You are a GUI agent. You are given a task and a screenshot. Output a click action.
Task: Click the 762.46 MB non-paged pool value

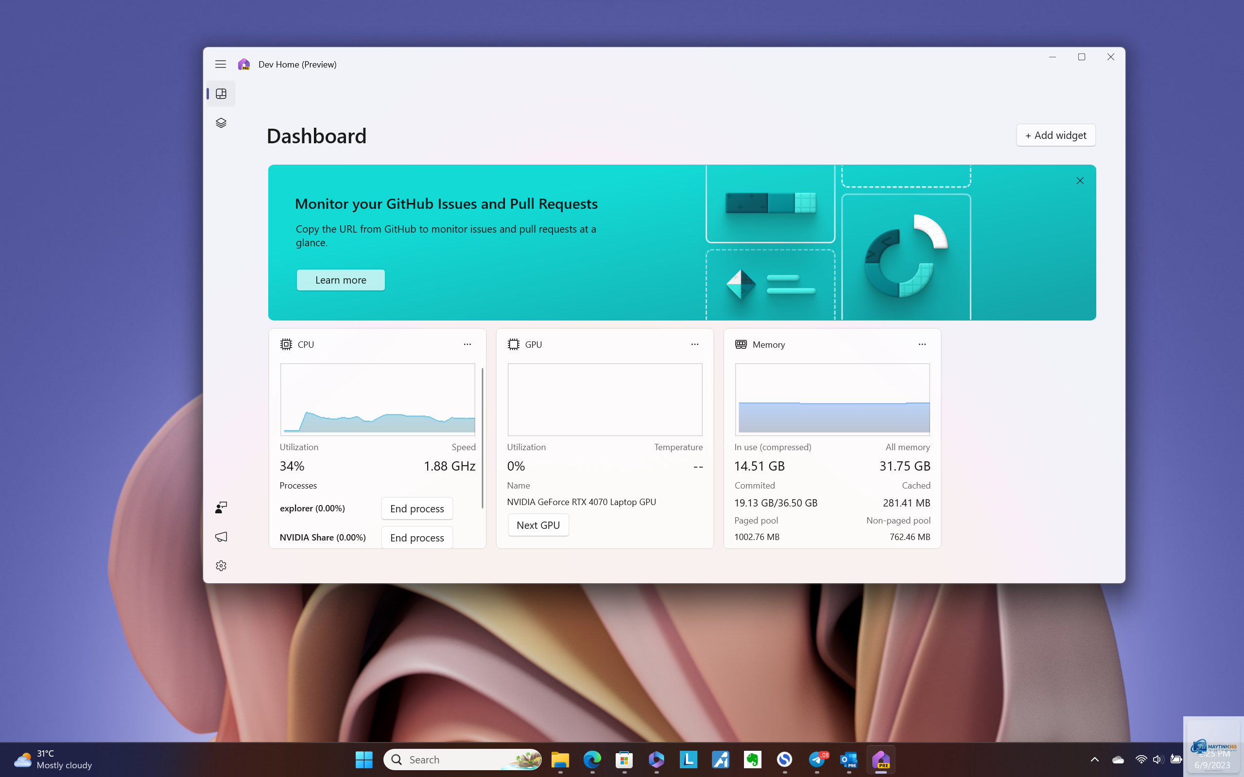[x=910, y=537]
